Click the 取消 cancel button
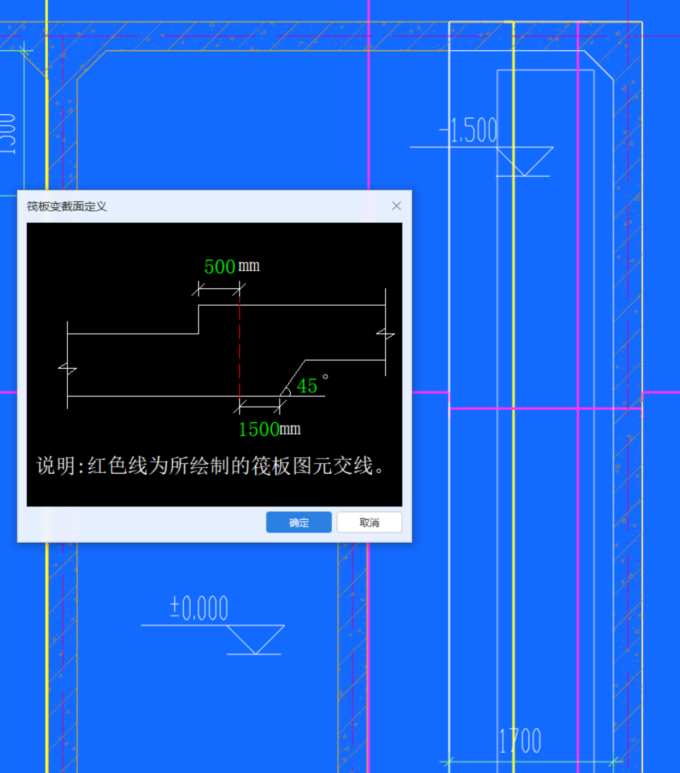The width and height of the screenshot is (680, 773). [x=370, y=522]
